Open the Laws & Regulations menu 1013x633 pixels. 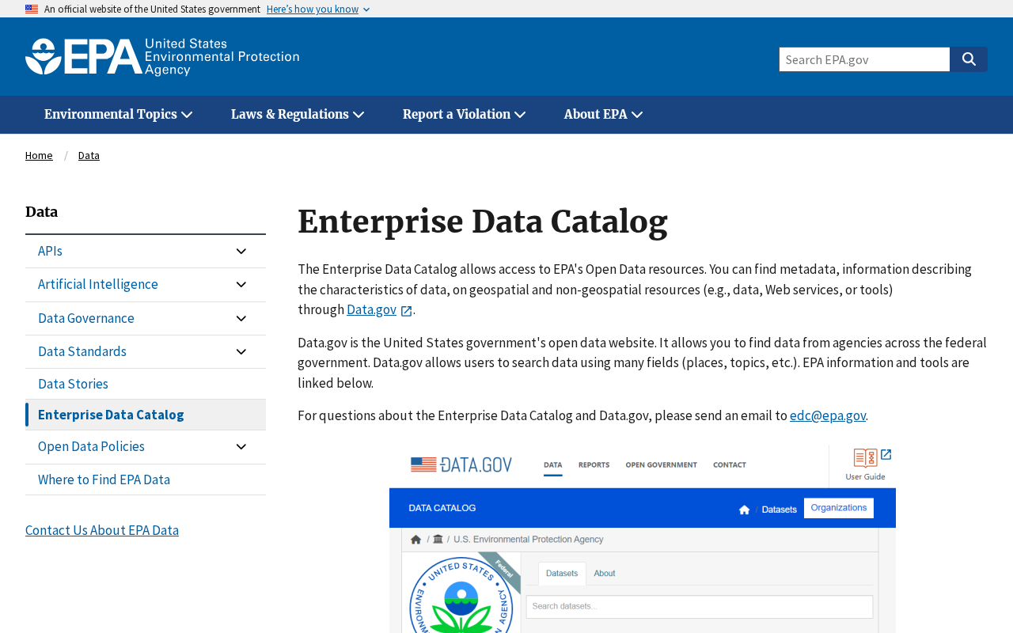(298, 115)
